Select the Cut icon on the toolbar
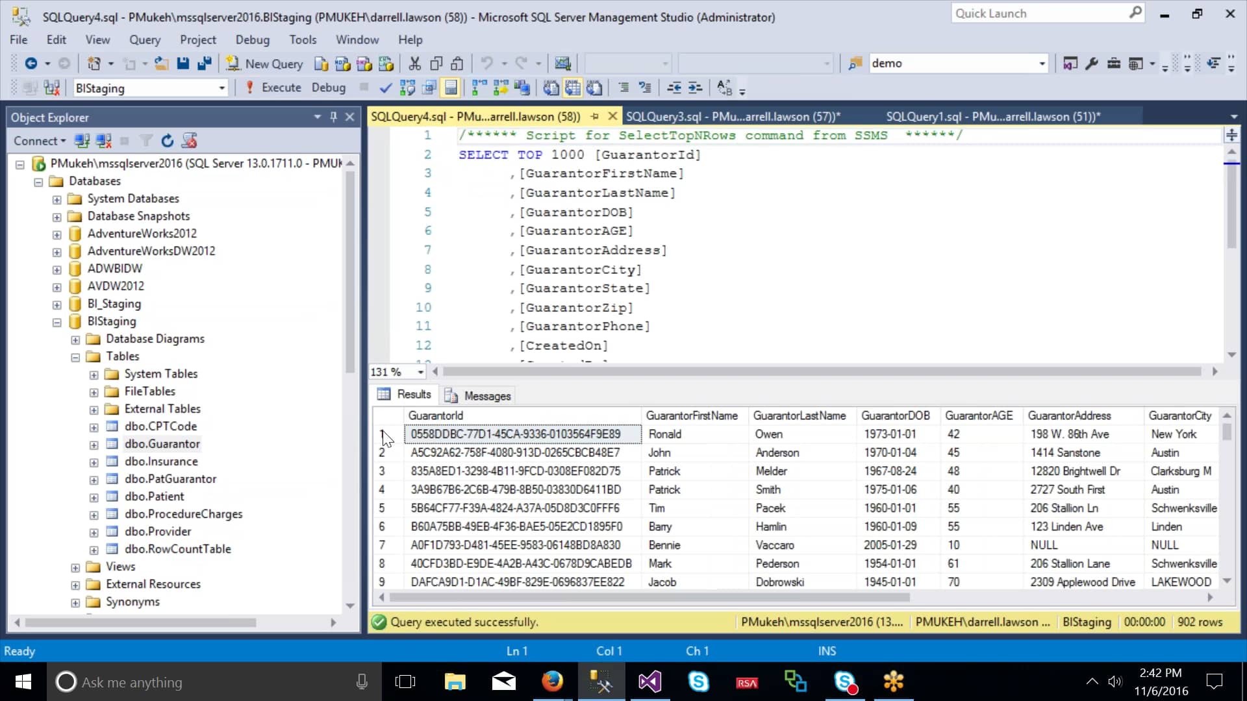The height and width of the screenshot is (701, 1247). click(x=415, y=63)
